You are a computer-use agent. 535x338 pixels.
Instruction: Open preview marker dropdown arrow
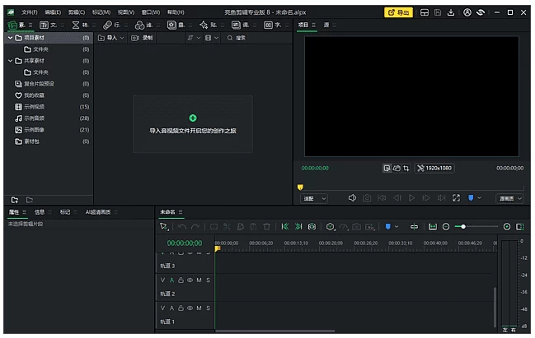click(480, 197)
